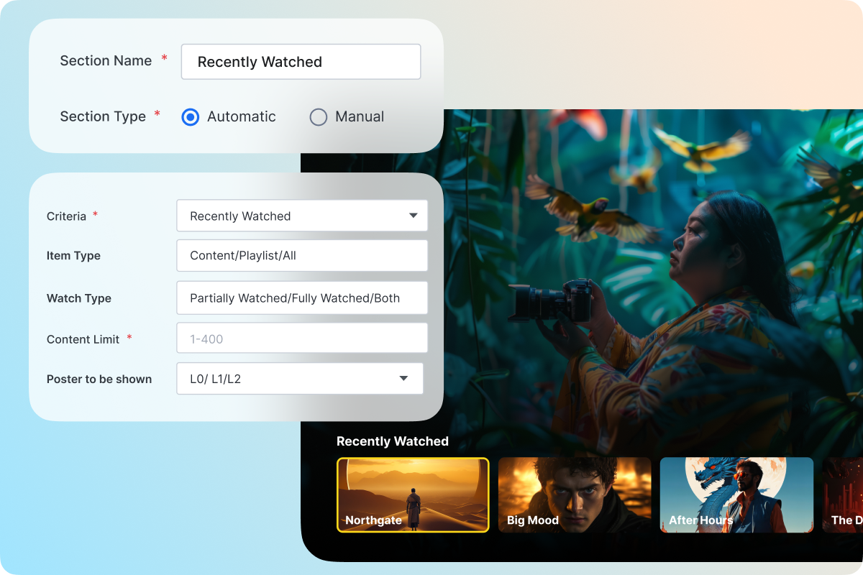Image resolution: width=863 pixels, height=575 pixels.
Task: Open the Criteria dropdown
Action: click(302, 216)
